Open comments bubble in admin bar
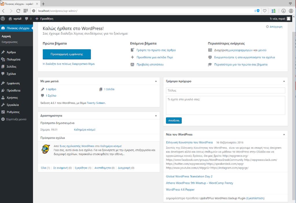296x203 pixels. coord(28,19)
